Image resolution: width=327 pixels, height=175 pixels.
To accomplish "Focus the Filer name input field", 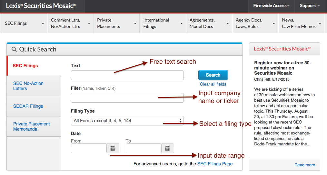I will click(x=127, y=98).
